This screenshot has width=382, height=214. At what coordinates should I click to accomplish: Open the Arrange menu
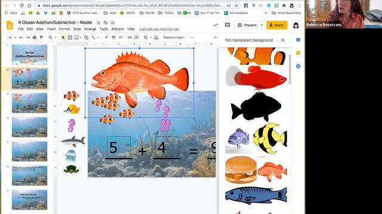[x=90, y=29]
